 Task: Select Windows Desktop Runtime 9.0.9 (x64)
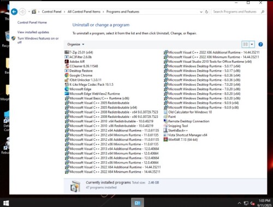tap(201, 103)
